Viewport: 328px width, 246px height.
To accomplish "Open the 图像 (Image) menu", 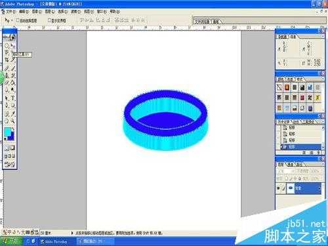I will point(37,11).
